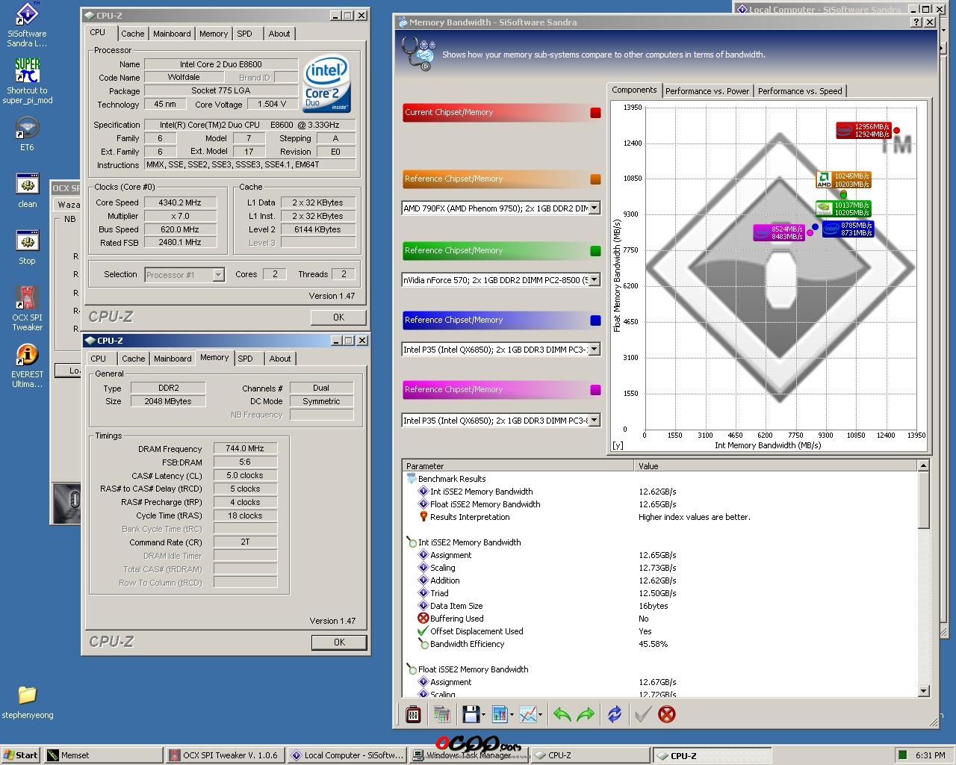956x765 pixels.
Task: Click the grey checkmark accept icon
Action: click(642, 714)
